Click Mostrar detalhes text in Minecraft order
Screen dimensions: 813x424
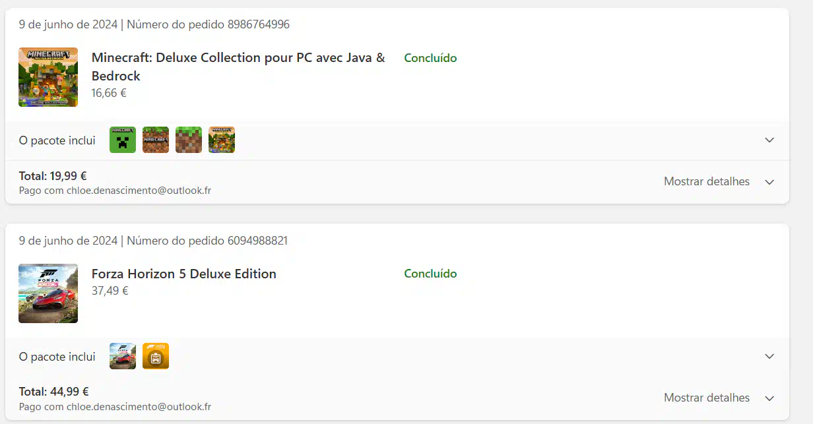707,181
